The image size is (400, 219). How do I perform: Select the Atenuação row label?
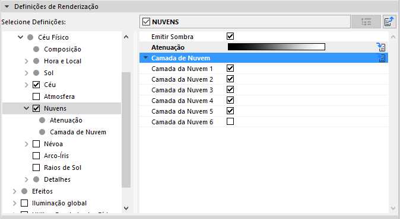[168, 47]
